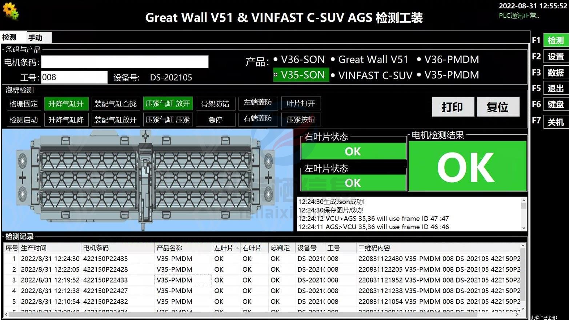Select record with barcode 422150P22428
Screen dimensions: 569x320
tap(262, 269)
